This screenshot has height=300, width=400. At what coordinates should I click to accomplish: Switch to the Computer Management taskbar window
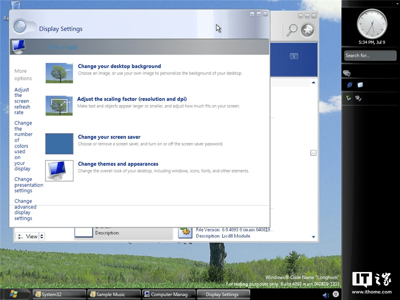[168, 294]
